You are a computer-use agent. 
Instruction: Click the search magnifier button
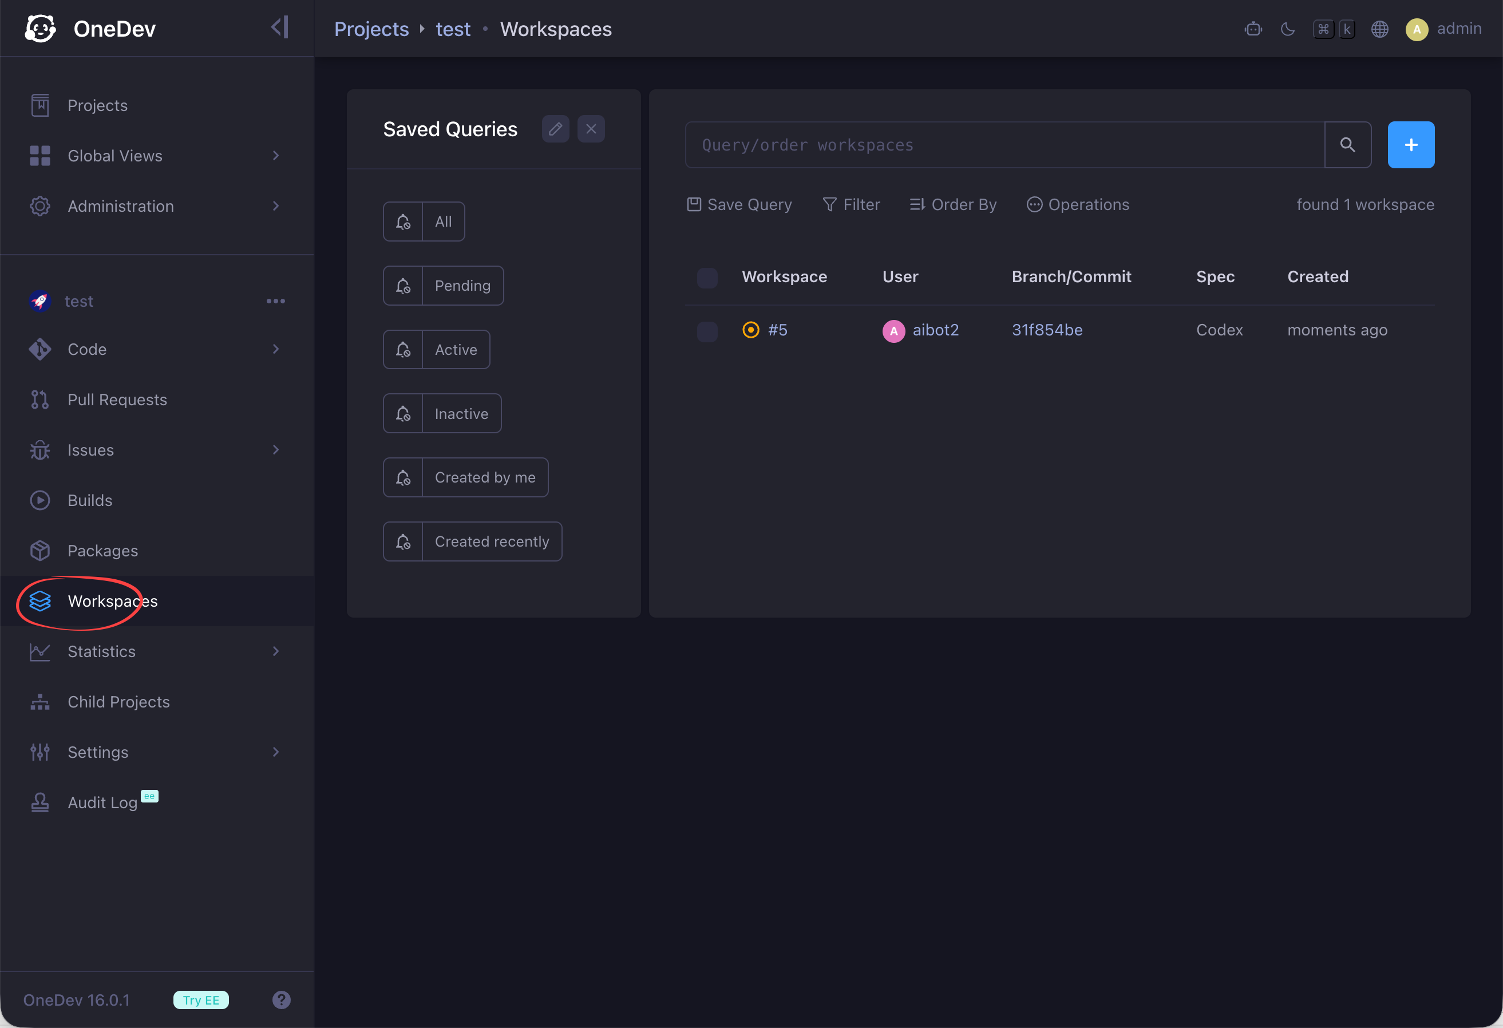point(1347,145)
